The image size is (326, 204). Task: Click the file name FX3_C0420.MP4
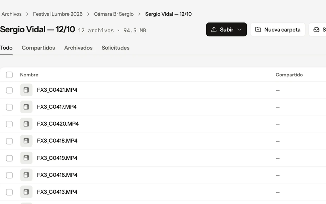coord(58,124)
